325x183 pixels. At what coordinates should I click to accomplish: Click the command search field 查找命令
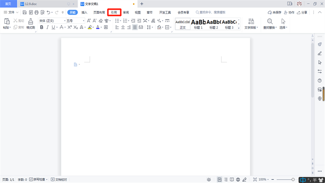(211, 13)
